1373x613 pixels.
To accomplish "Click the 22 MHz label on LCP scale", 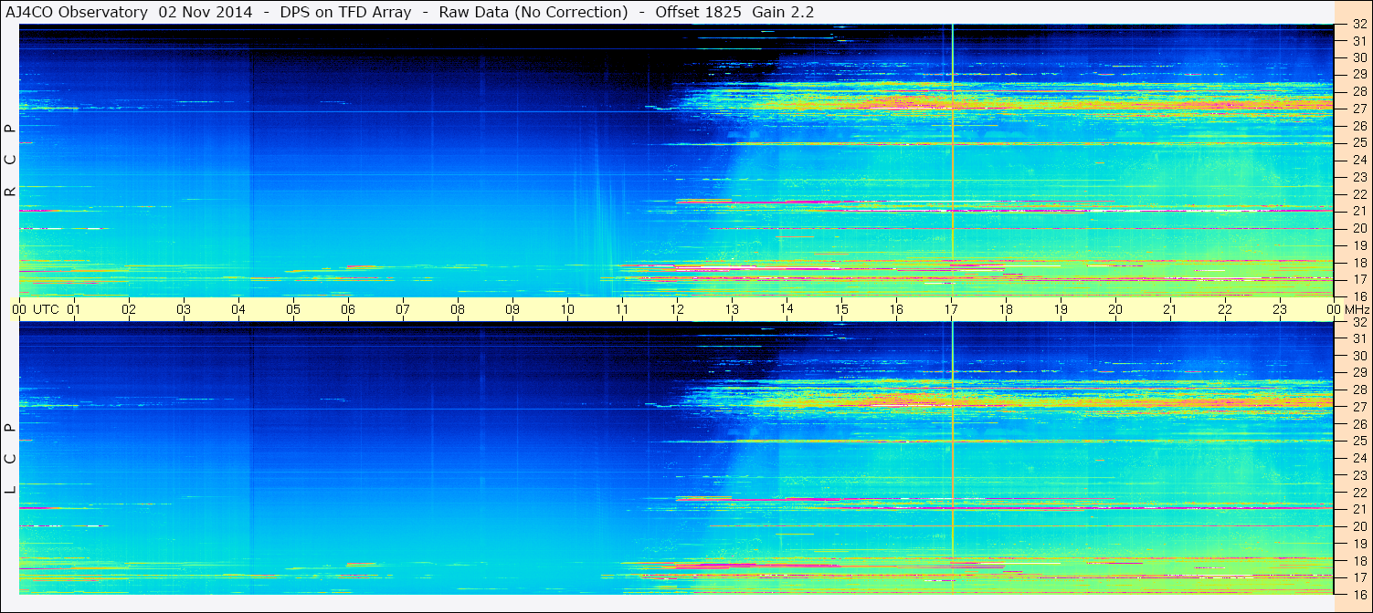I will 1358,493.
